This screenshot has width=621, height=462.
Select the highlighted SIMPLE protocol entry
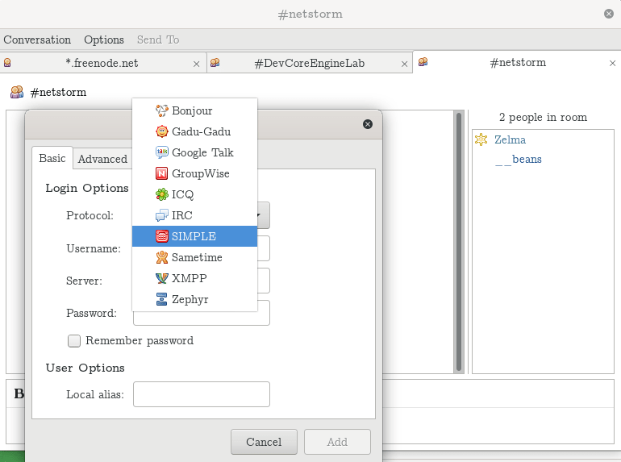coord(194,236)
